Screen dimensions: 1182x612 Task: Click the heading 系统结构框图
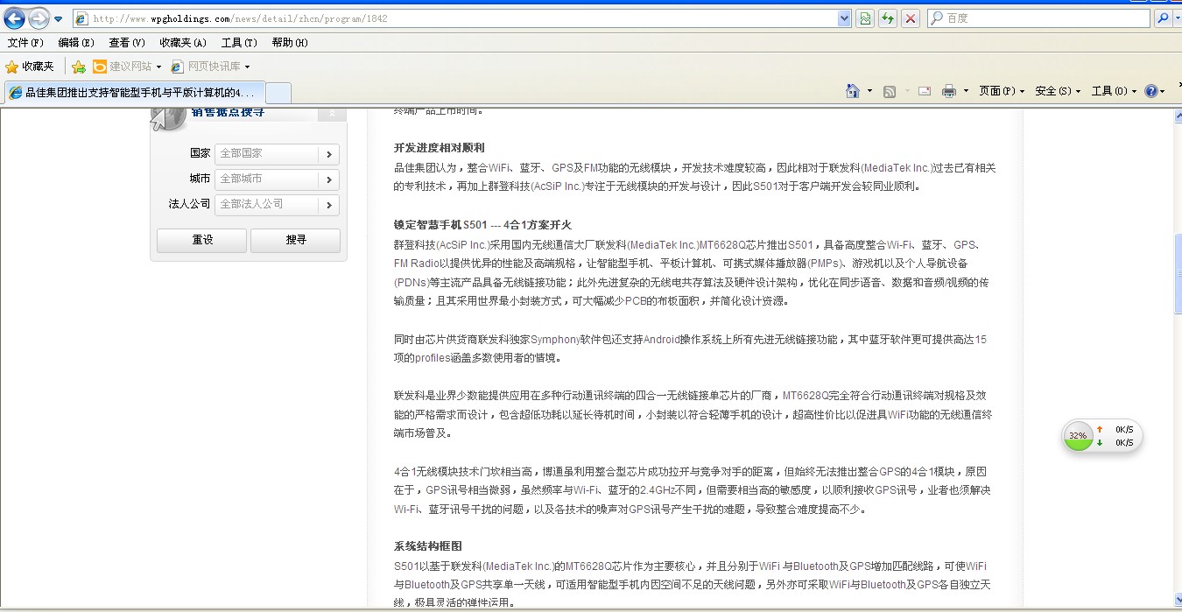pyautogui.click(x=428, y=546)
